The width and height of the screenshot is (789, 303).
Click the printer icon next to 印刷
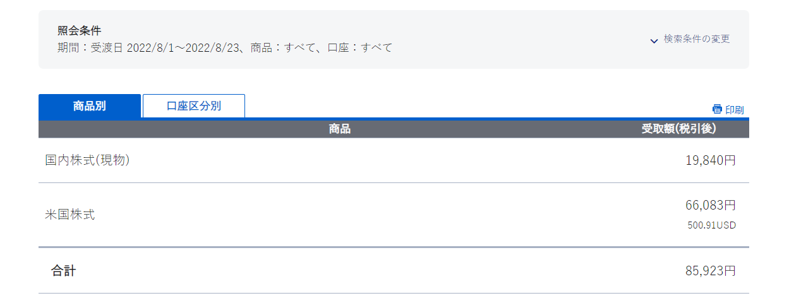pos(717,109)
